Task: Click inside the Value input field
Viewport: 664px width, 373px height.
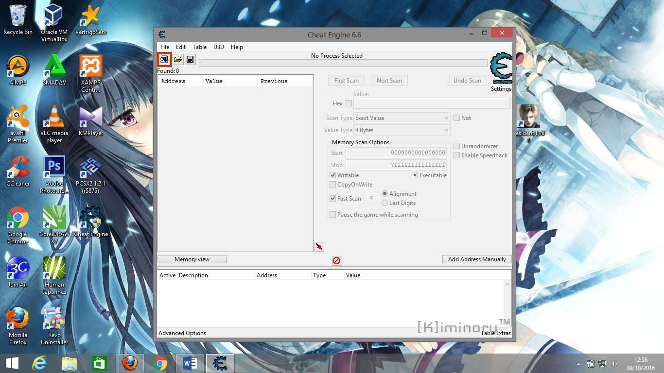Action: (x=431, y=103)
